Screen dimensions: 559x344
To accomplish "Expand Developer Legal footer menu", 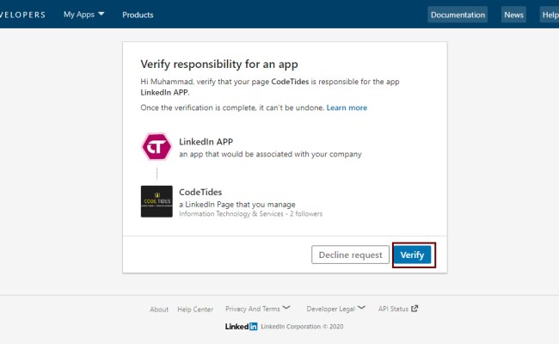I will (335, 309).
